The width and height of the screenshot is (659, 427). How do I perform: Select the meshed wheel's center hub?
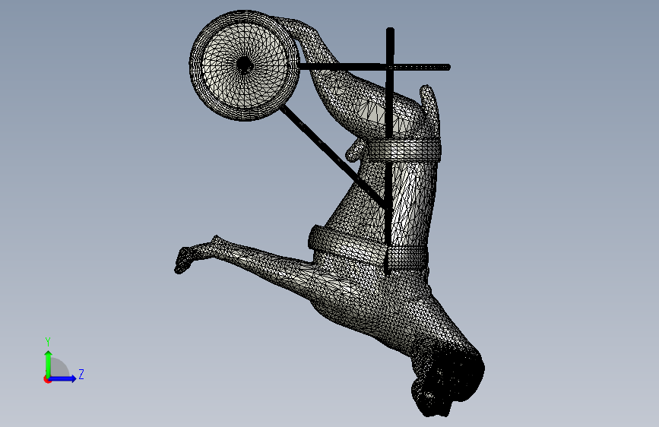pyautogui.click(x=244, y=65)
